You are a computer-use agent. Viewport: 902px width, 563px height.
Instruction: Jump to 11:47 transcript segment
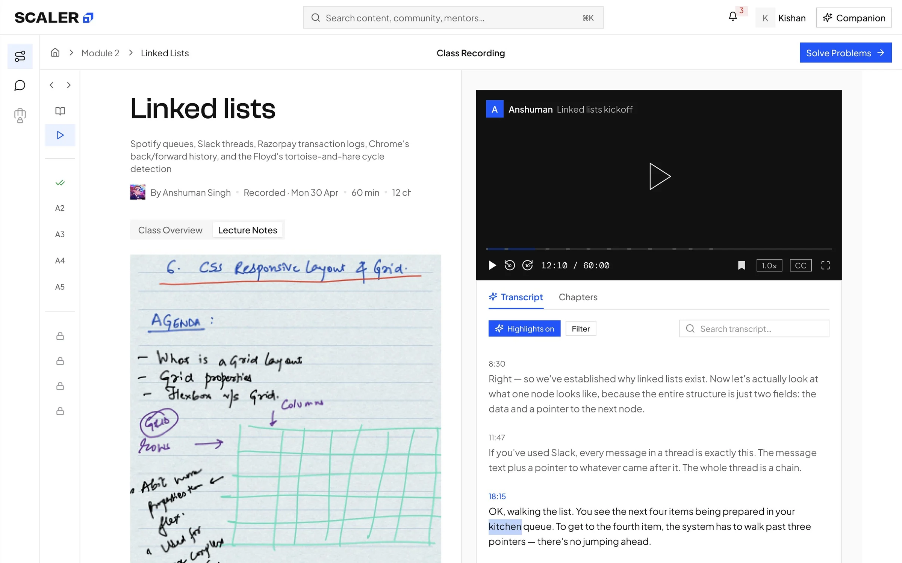[x=497, y=437]
